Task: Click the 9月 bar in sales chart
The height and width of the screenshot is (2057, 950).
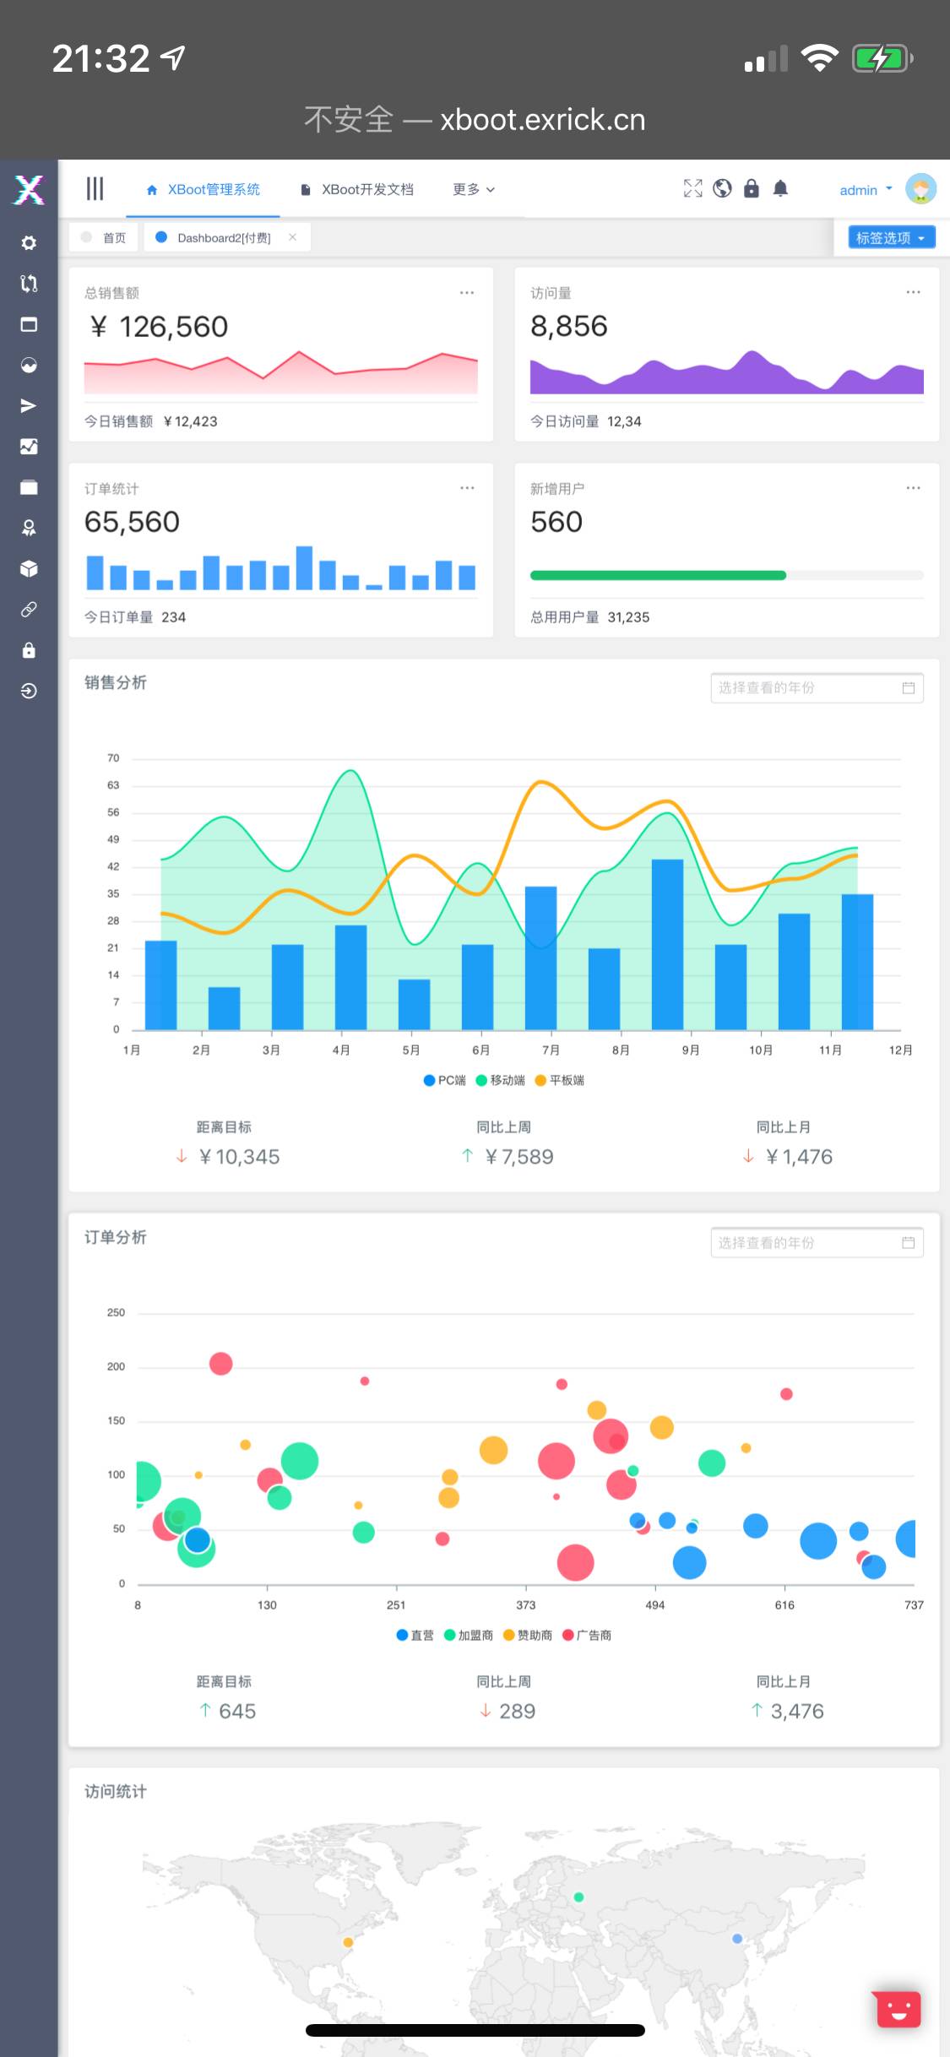Action: (667, 944)
